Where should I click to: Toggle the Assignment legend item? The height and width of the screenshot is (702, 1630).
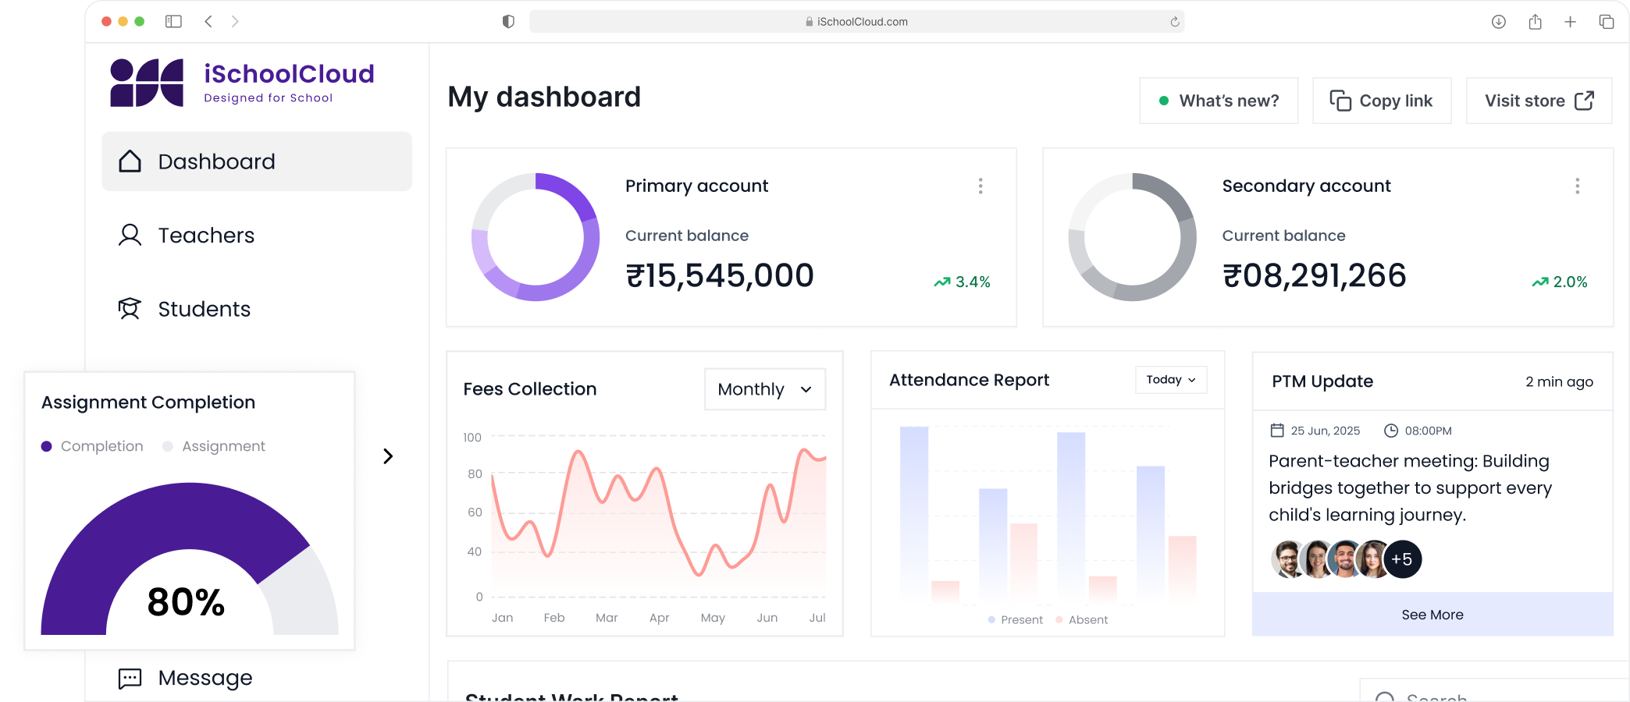coord(214,446)
